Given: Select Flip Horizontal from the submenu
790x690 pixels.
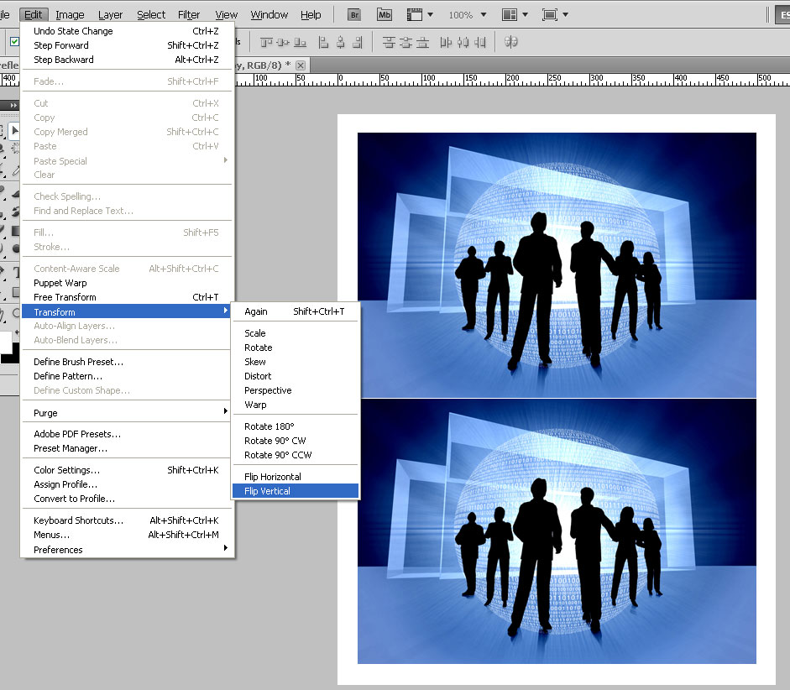Looking at the screenshot, I should tap(272, 477).
